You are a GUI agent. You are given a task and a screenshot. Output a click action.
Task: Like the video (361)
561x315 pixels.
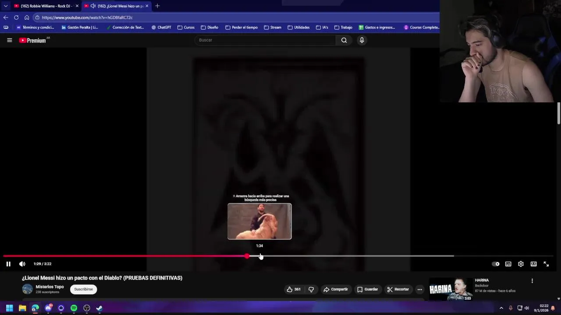(x=294, y=289)
